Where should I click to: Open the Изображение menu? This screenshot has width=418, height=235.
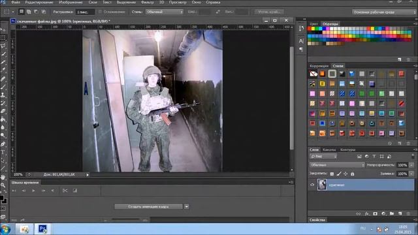coord(71,2)
